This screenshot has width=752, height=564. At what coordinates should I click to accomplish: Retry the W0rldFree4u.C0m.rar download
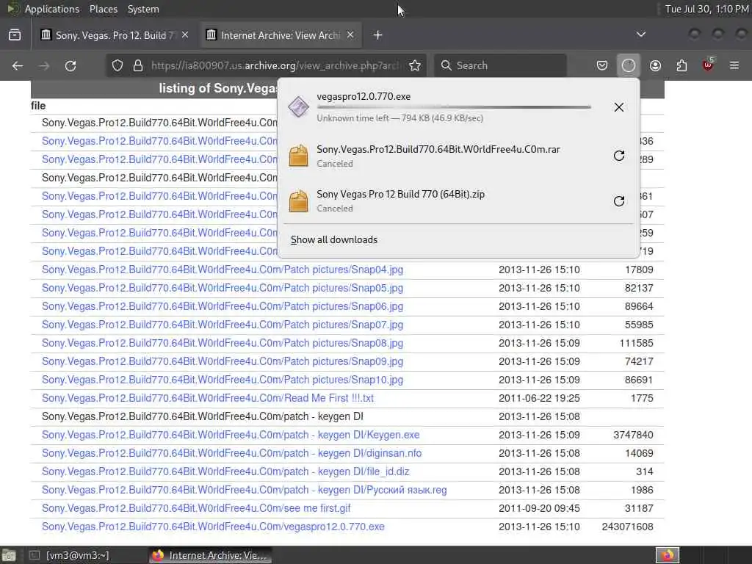[x=618, y=156]
